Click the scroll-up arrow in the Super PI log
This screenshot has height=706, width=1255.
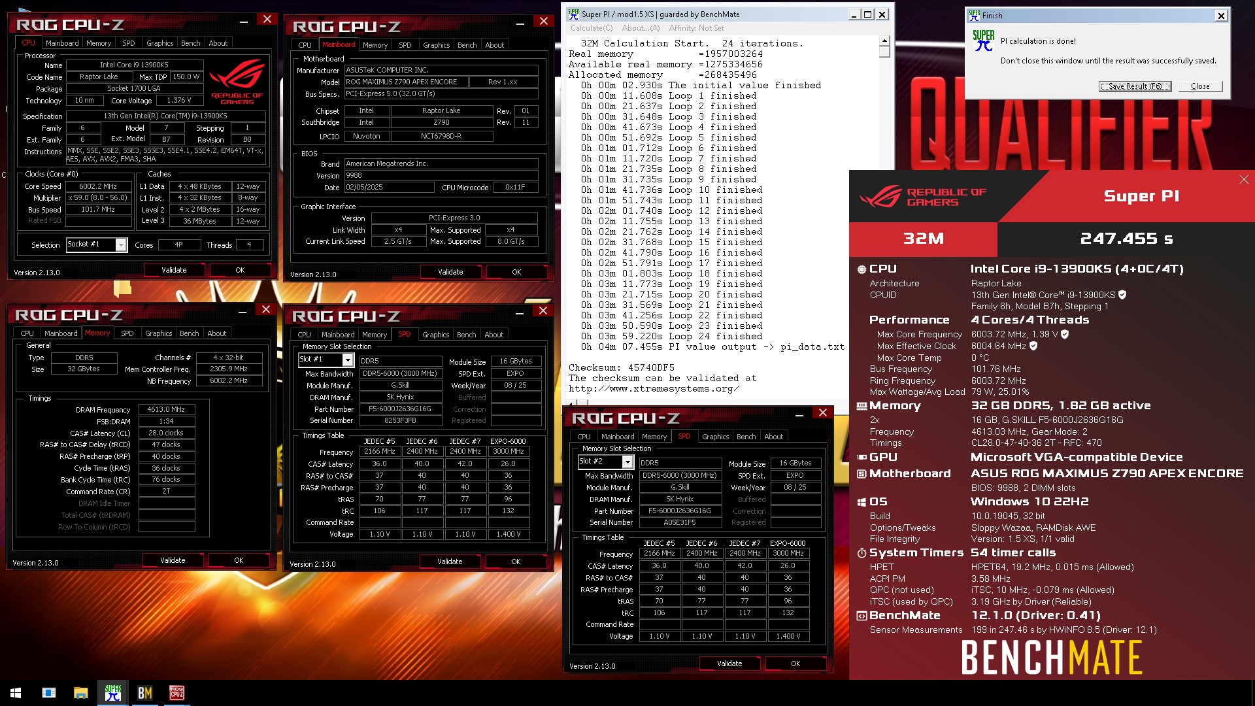[884, 41]
